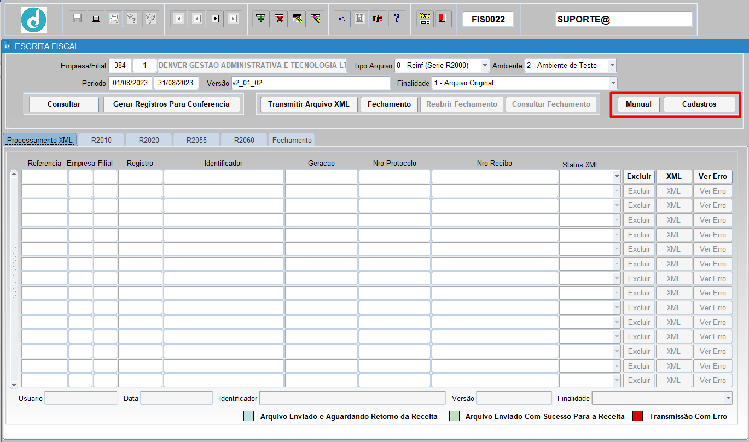Click the Versão field v2_01_02

pos(311,83)
